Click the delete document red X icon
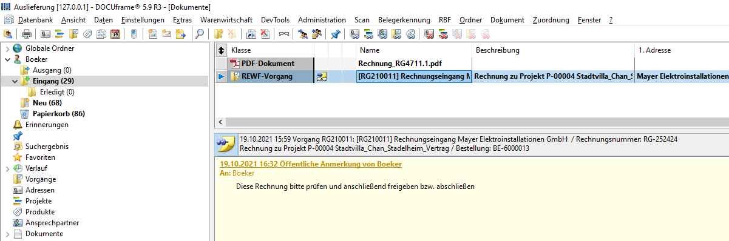Image resolution: width=729 pixels, height=241 pixels. 265,35
